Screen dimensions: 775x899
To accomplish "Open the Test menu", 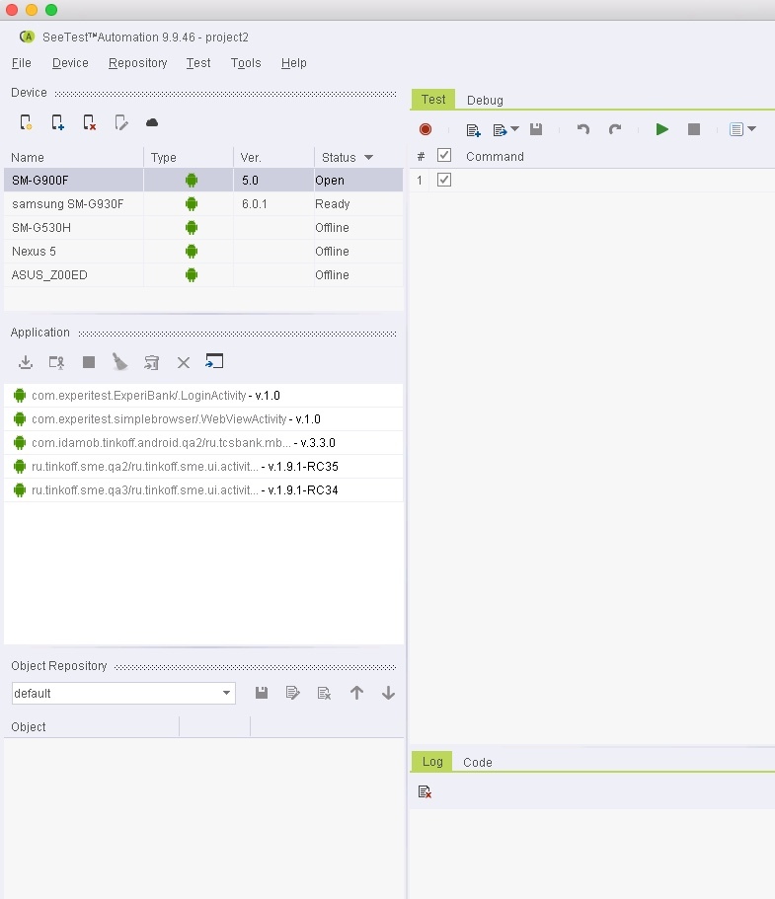I will coord(197,63).
